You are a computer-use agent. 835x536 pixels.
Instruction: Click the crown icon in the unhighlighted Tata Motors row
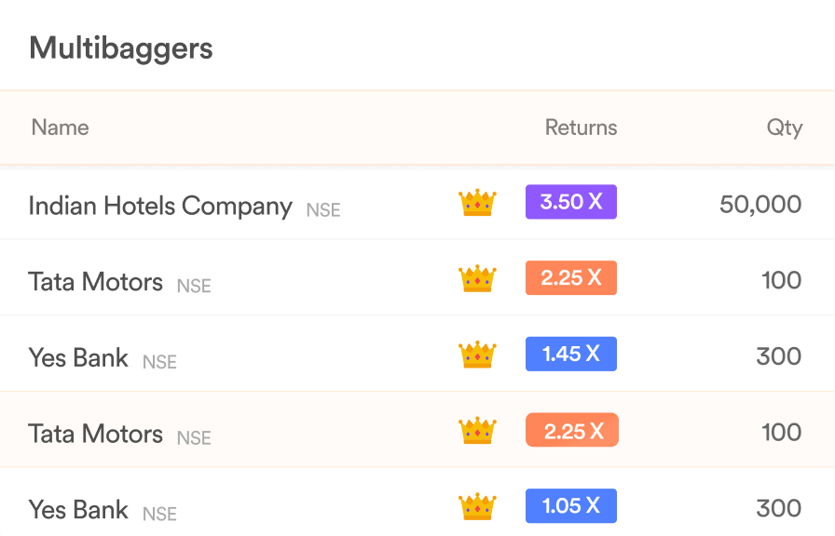pyautogui.click(x=477, y=278)
